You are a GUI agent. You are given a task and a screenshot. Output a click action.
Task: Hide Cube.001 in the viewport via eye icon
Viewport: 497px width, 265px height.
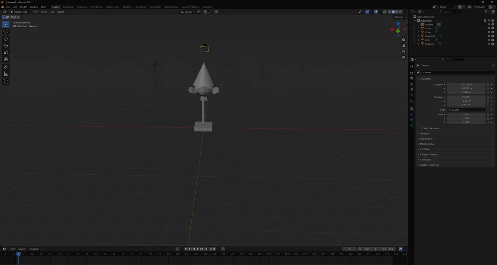click(x=489, y=36)
